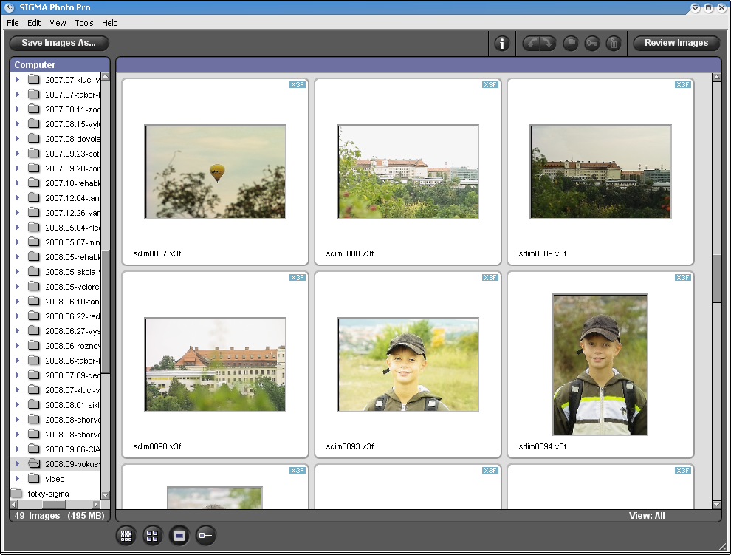
Task: Switch to small thumbnails grid view
Action: (126, 535)
